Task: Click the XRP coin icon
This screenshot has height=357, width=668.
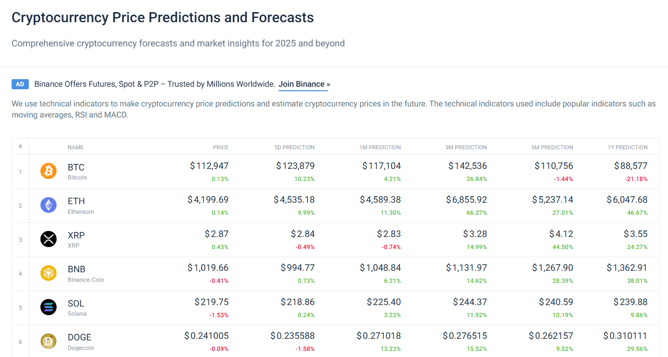Action: point(49,239)
